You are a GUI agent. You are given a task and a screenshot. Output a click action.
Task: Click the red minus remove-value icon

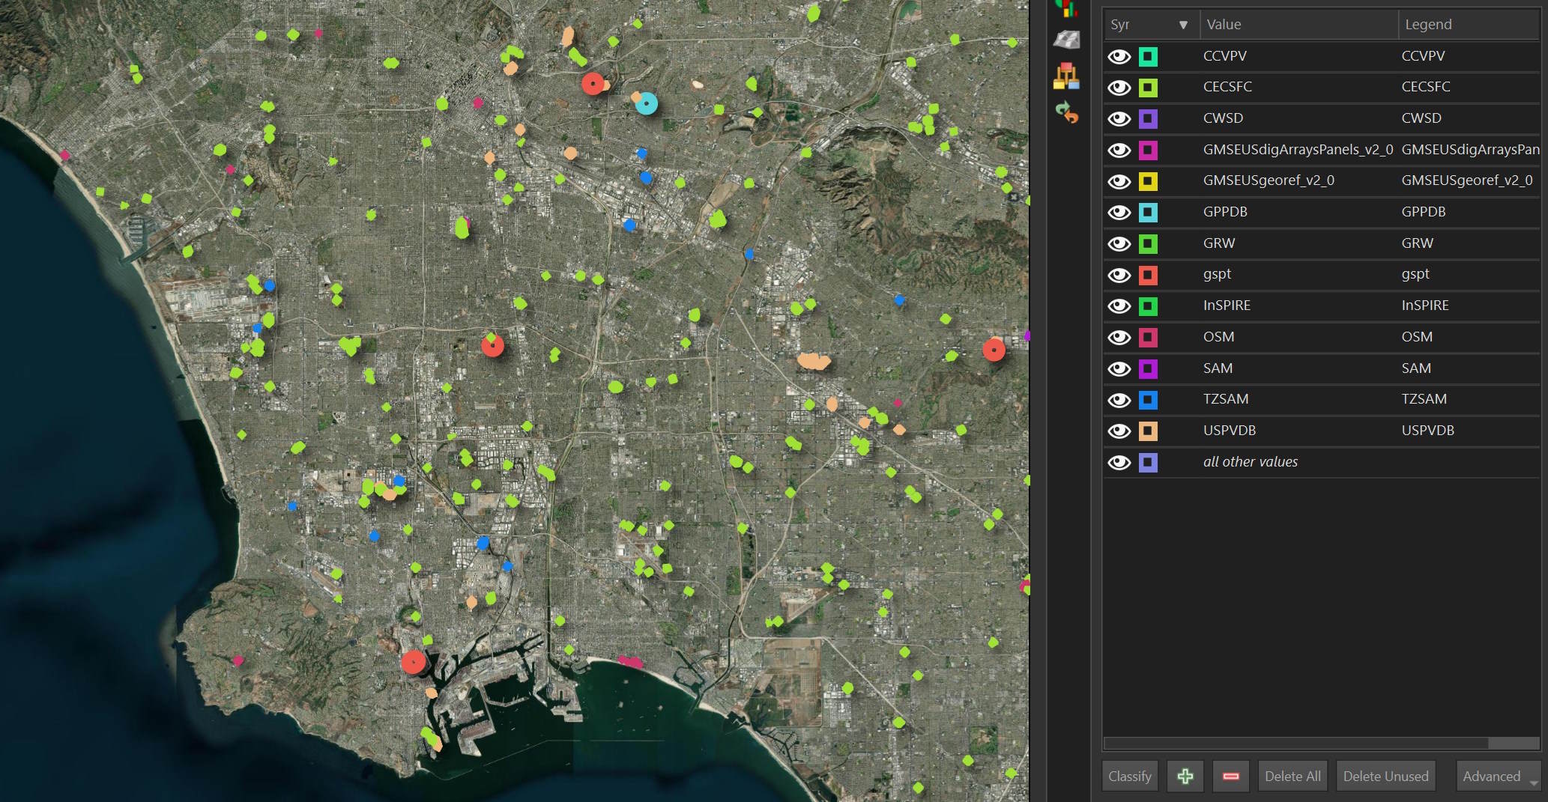coord(1230,777)
